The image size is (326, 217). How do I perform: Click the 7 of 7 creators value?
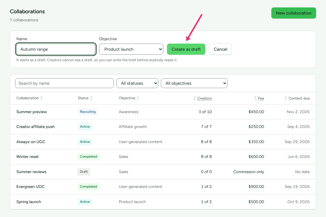206,127
